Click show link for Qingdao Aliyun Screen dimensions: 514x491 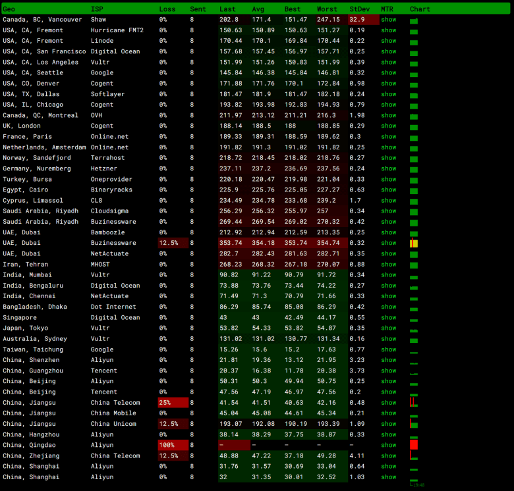pos(388,445)
